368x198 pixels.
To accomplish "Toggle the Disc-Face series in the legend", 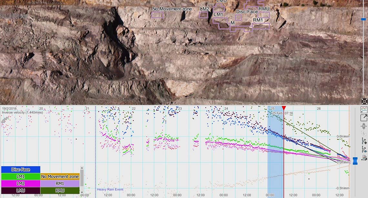I will pyautogui.click(x=21, y=169).
